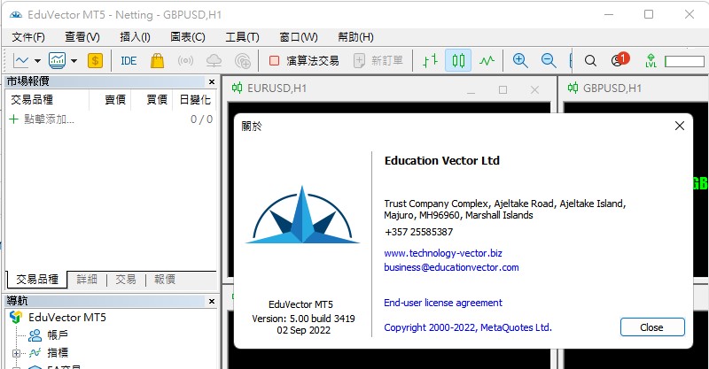
Task: Open the End-user license agreement link
Action: pos(442,303)
